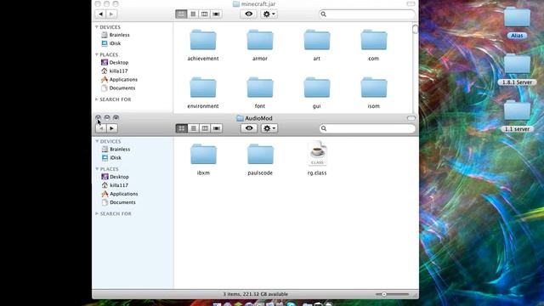Switch AudioMod window to icon view
This screenshot has height=306, width=544.
182,128
